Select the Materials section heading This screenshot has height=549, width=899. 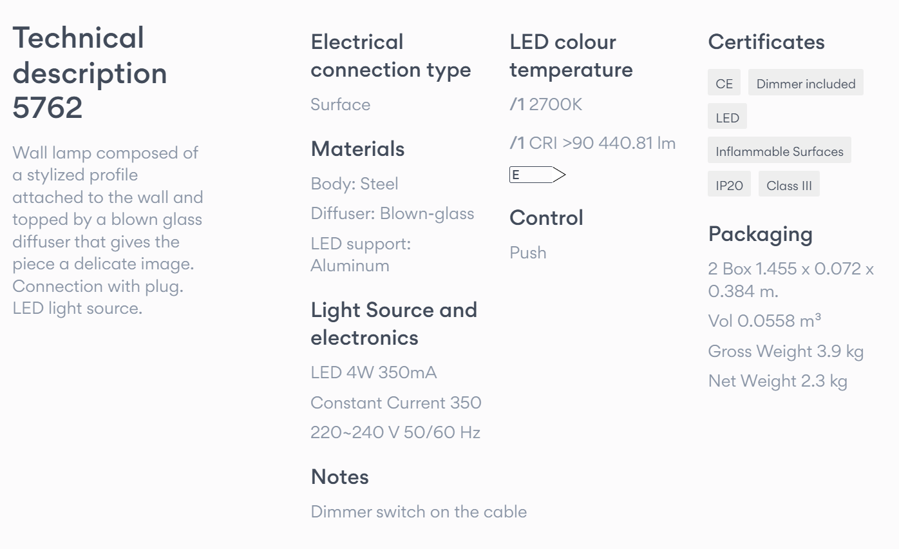point(357,149)
